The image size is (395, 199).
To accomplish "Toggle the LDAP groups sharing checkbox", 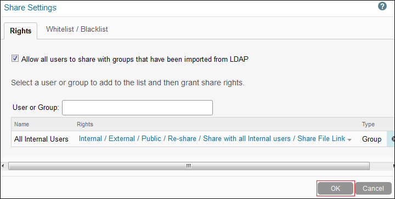I will (x=15, y=58).
